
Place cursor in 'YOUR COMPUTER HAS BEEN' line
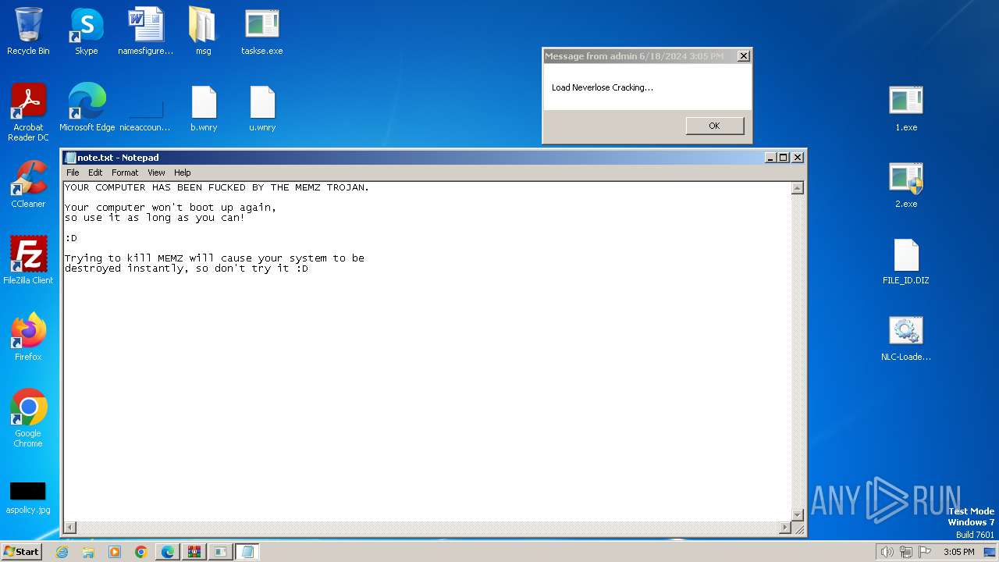pyautogui.click(x=217, y=187)
